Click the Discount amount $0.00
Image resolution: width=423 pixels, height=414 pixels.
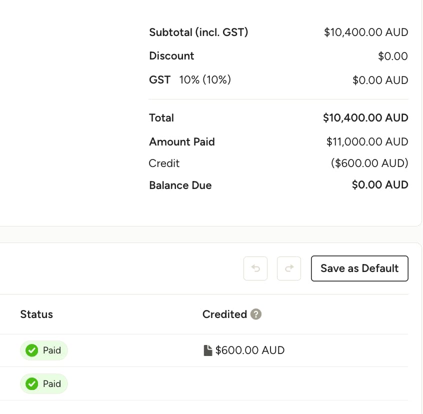393,56
